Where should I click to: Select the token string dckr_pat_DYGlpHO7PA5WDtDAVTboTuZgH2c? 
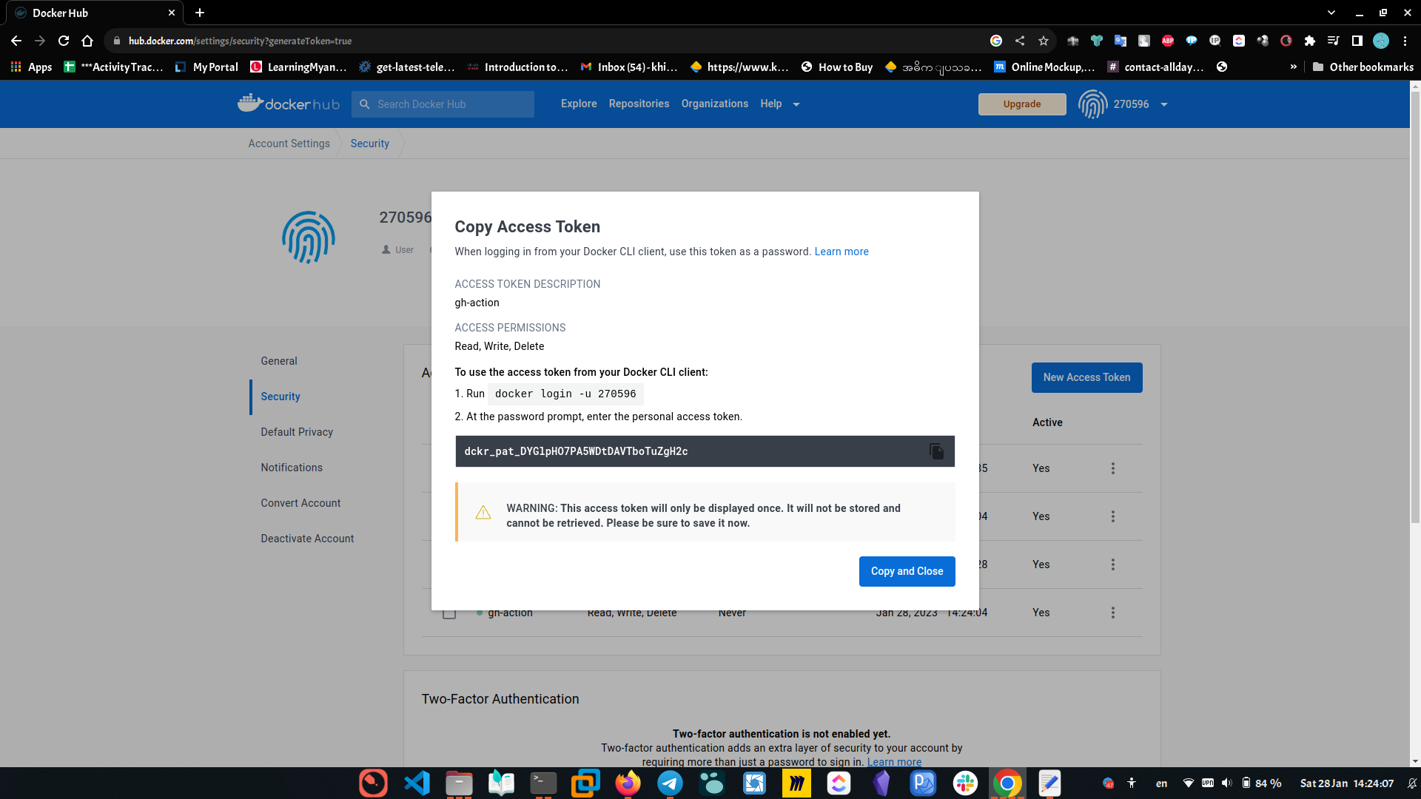576,451
